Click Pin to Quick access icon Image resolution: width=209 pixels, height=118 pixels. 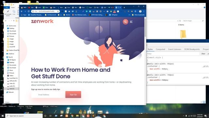coord(8,13)
